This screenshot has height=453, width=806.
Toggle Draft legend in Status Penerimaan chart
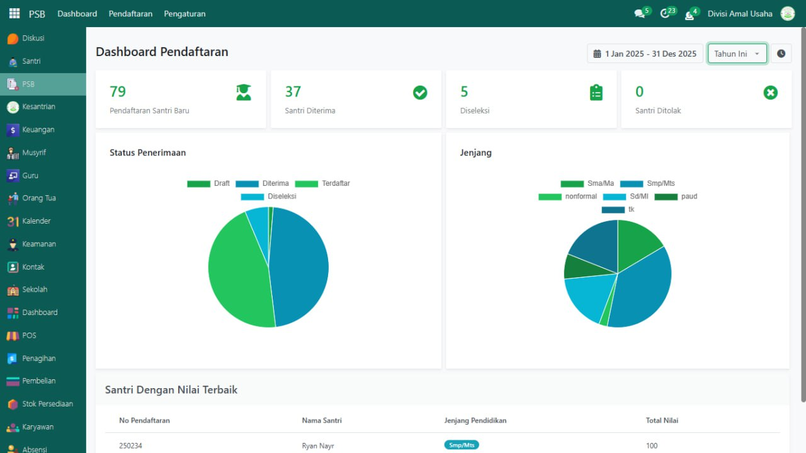pyautogui.click(x=209, y=183)
